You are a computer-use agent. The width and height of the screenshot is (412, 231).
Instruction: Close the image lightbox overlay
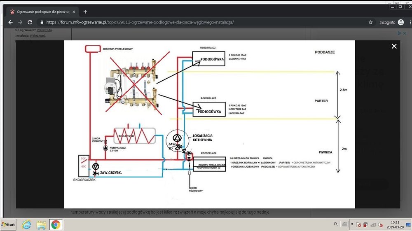click(394, 46)
